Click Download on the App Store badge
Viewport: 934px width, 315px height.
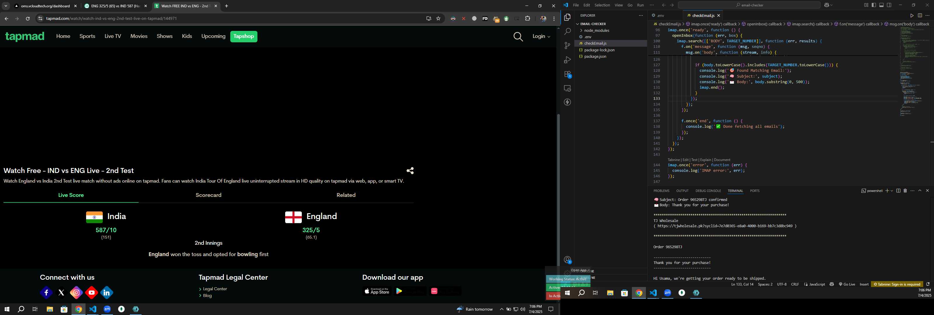tap(377, 291)
